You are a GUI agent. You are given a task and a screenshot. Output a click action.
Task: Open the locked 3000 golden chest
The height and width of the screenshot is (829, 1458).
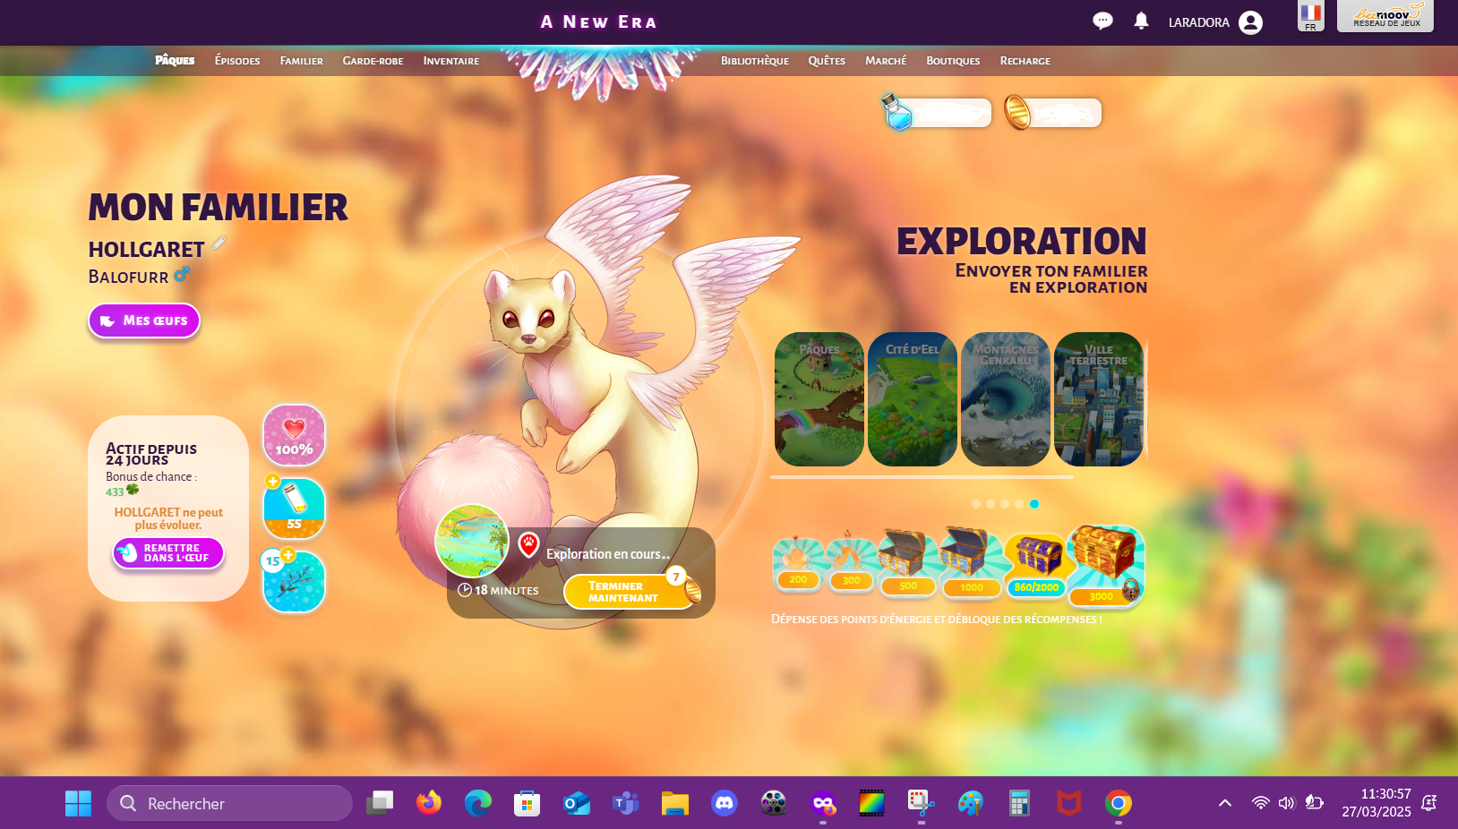pyautogui.click(x=1105, y=566)
